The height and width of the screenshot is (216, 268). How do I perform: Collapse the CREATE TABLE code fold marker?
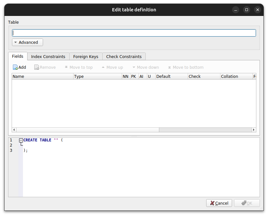(21, 140)
